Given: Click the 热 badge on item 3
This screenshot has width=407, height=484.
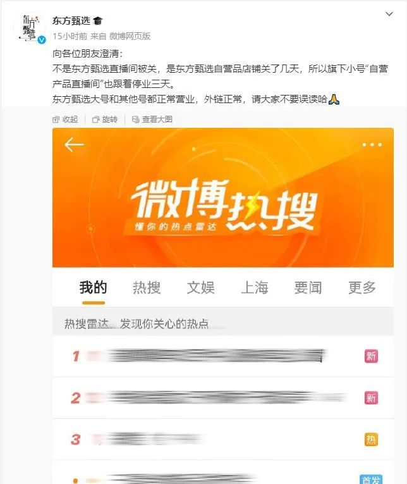Looking at the screenshot, I should tap(371, 440).
